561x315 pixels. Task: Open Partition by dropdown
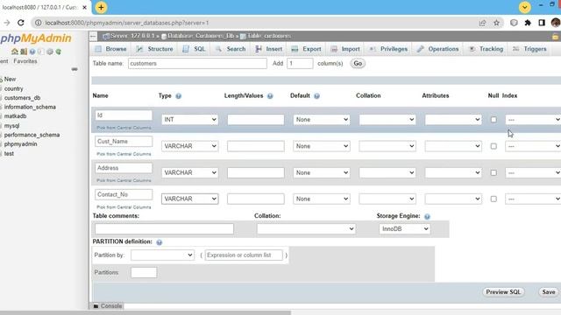pos(162,255)
